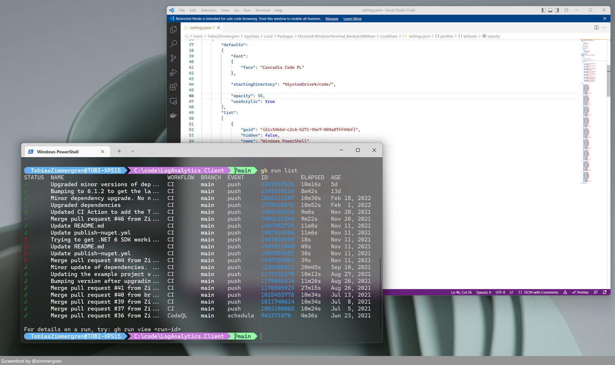Open the Extensions view

pyautogui.click(x=173, y=87)
